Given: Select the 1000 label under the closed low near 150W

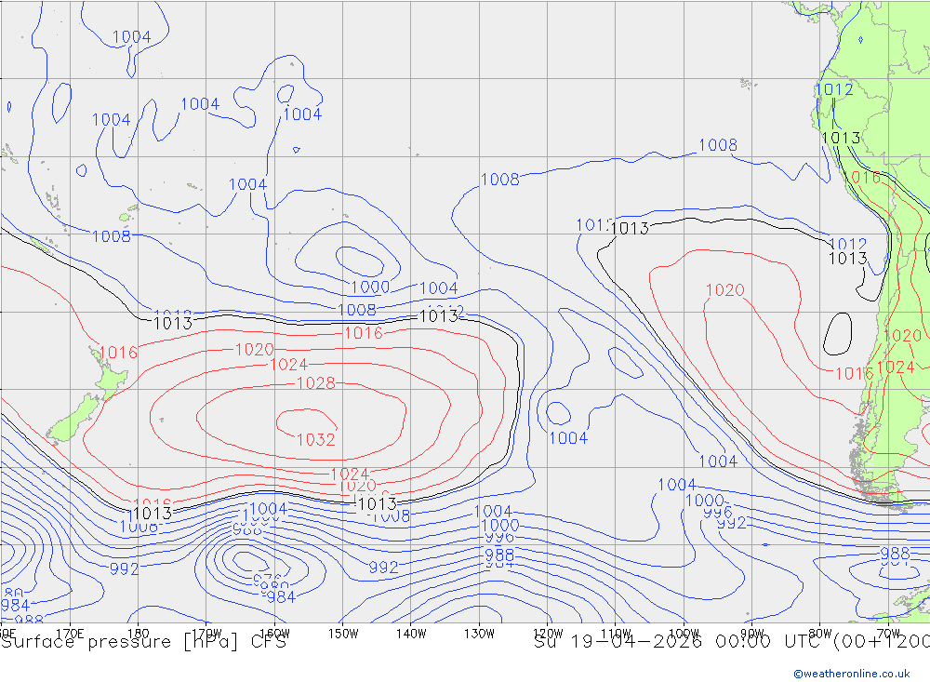Looking at the screenshot, I should (370, 288).
